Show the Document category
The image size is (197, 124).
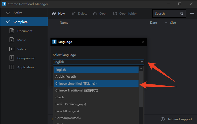coord(25,31)
